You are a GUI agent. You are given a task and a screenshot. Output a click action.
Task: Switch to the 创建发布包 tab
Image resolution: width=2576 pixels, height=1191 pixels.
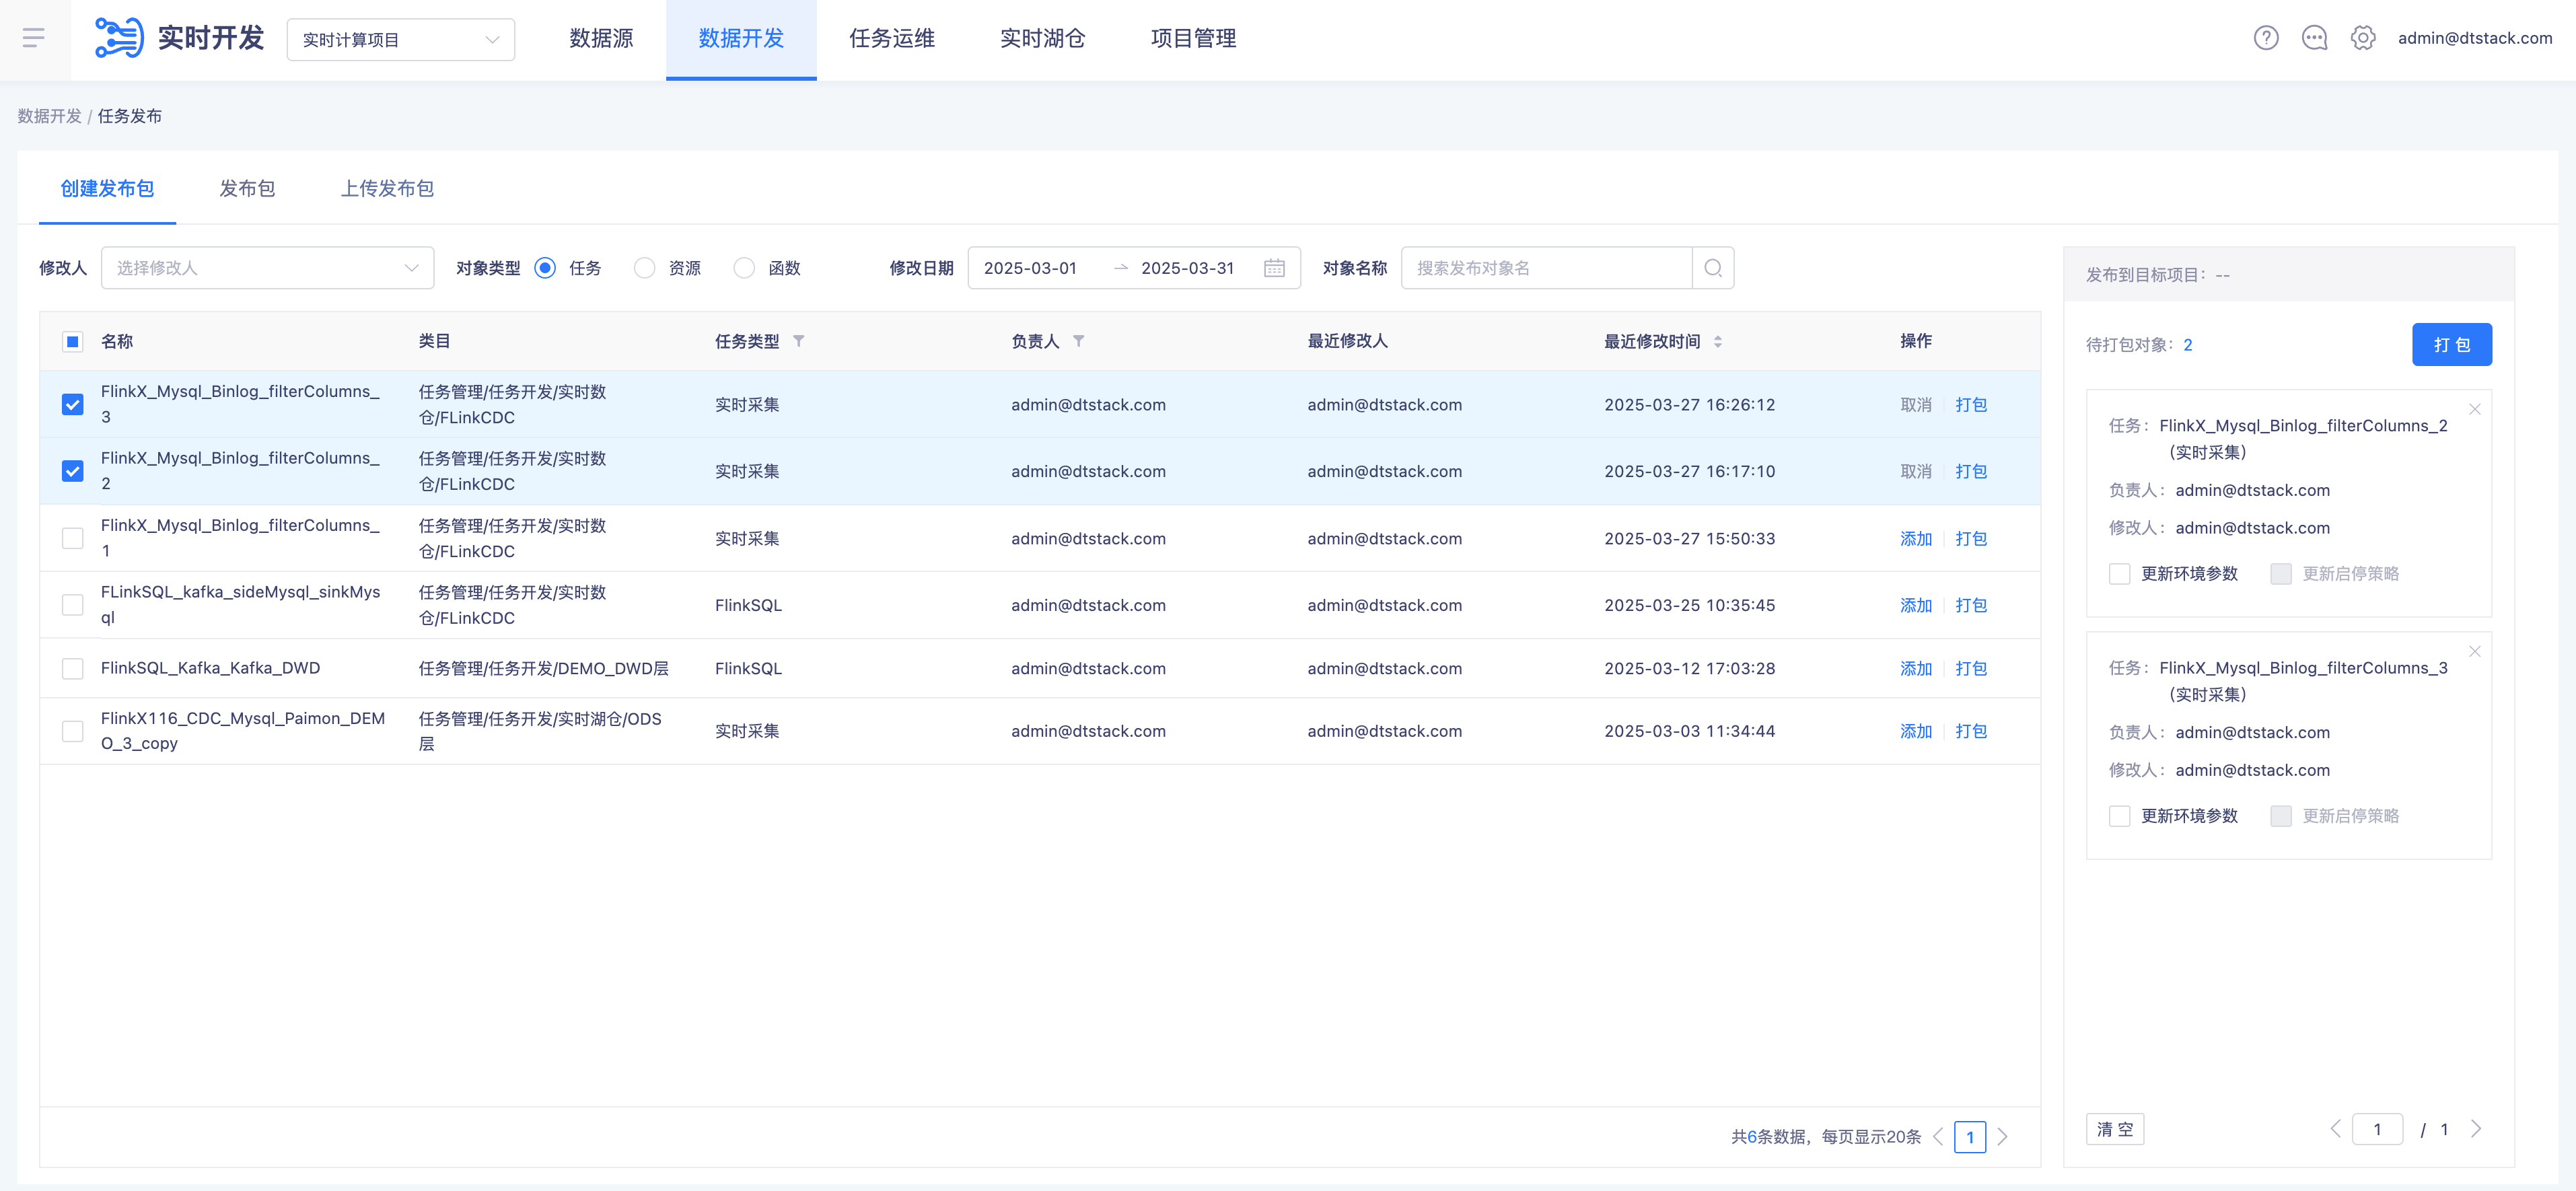point(107,188)
